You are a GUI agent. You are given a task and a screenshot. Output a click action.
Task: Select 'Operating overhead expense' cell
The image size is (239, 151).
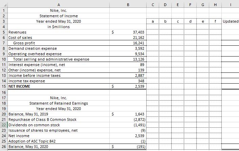(59, 54)
